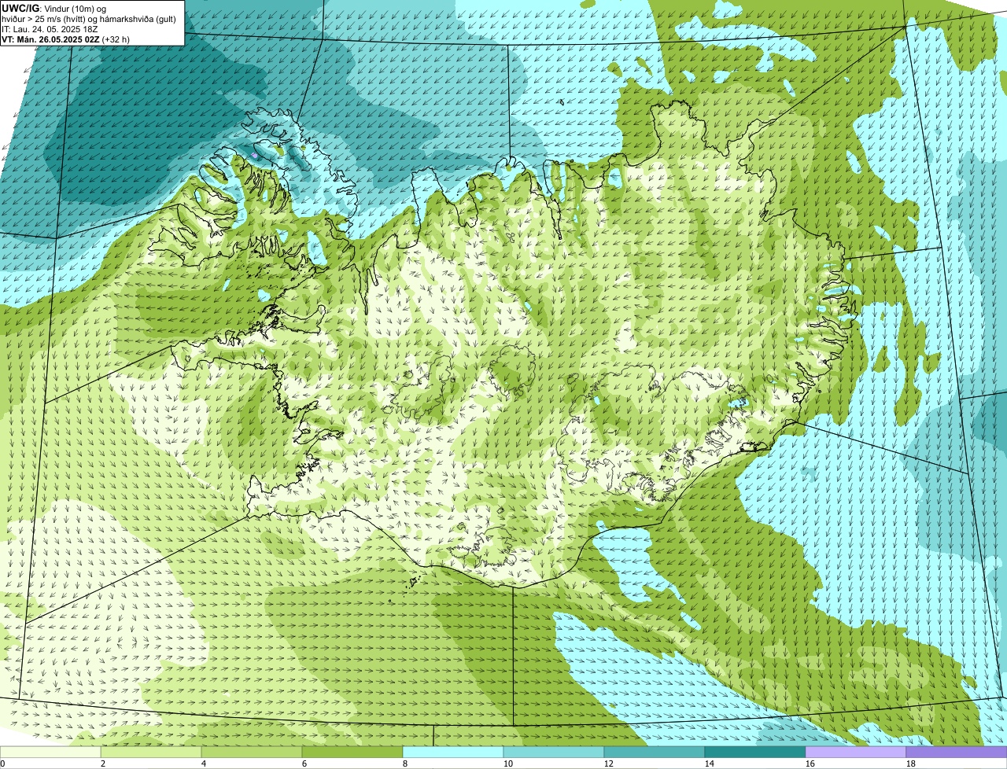The height and width of the screenshot is (769, 1007).
Task: Click the legend scale label "8"
Action: (405, 763)
